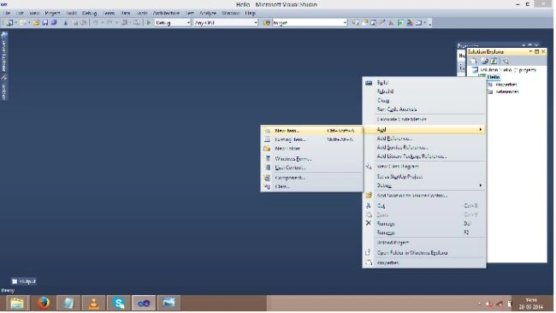Click the Redo toolbar icon
The width and height of the screenshot is (556, 313).
[109, 23]
